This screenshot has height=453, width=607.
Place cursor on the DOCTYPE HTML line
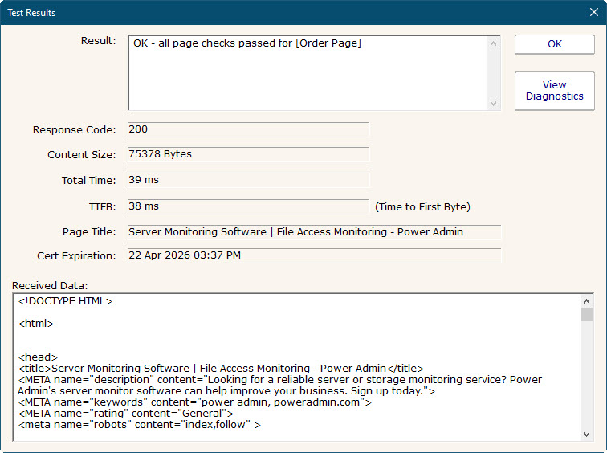[x=66, y=302]
